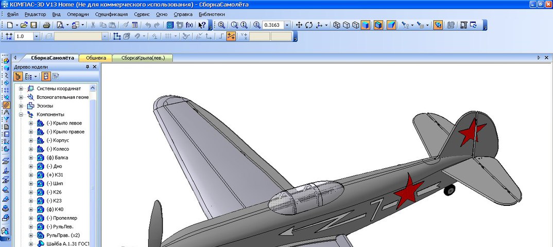Toggle perspective view mode
The image size is (553, 247).
391,25
